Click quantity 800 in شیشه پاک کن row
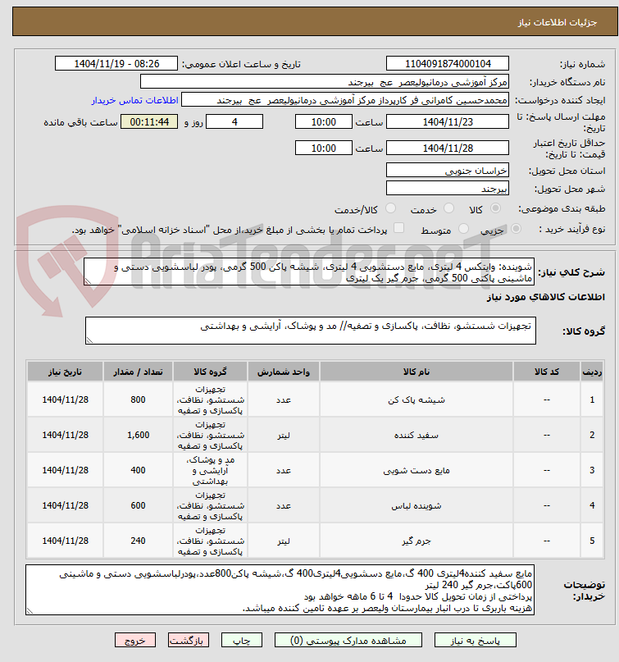 click(138, 399)
